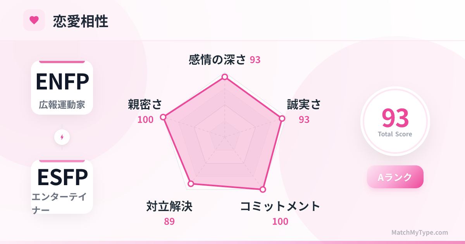Click the 感情の深さ axis label

click(x=217, y=60)
